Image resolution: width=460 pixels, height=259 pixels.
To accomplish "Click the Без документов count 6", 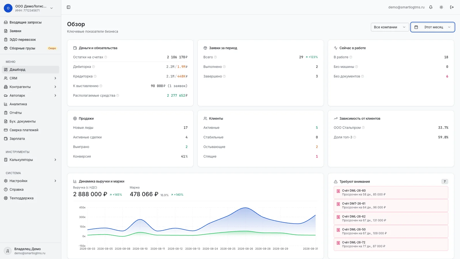I will coord(447,76).
